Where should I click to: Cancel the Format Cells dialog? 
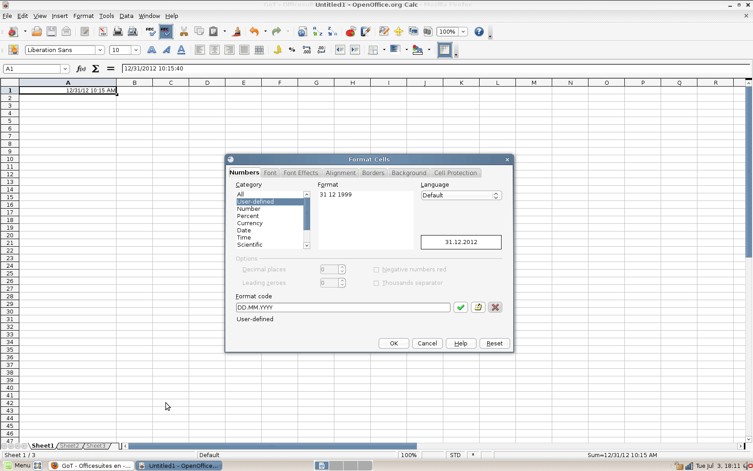[427, 343]
